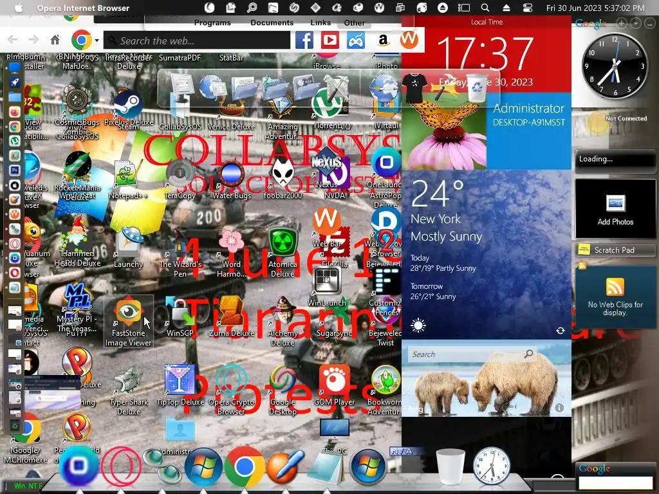Image resolution: width=659 pixels, height=494 pixels.
Task: Click the back arrow in toolbar
Action: click(13, 40)
